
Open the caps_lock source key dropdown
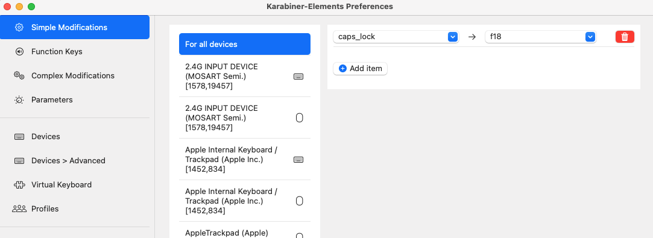pos(396,37)
